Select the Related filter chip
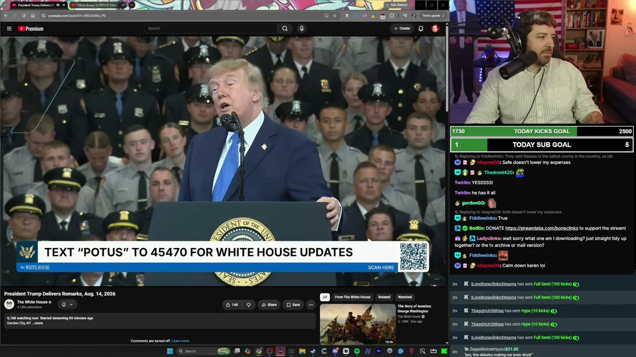 pos(384,297)
